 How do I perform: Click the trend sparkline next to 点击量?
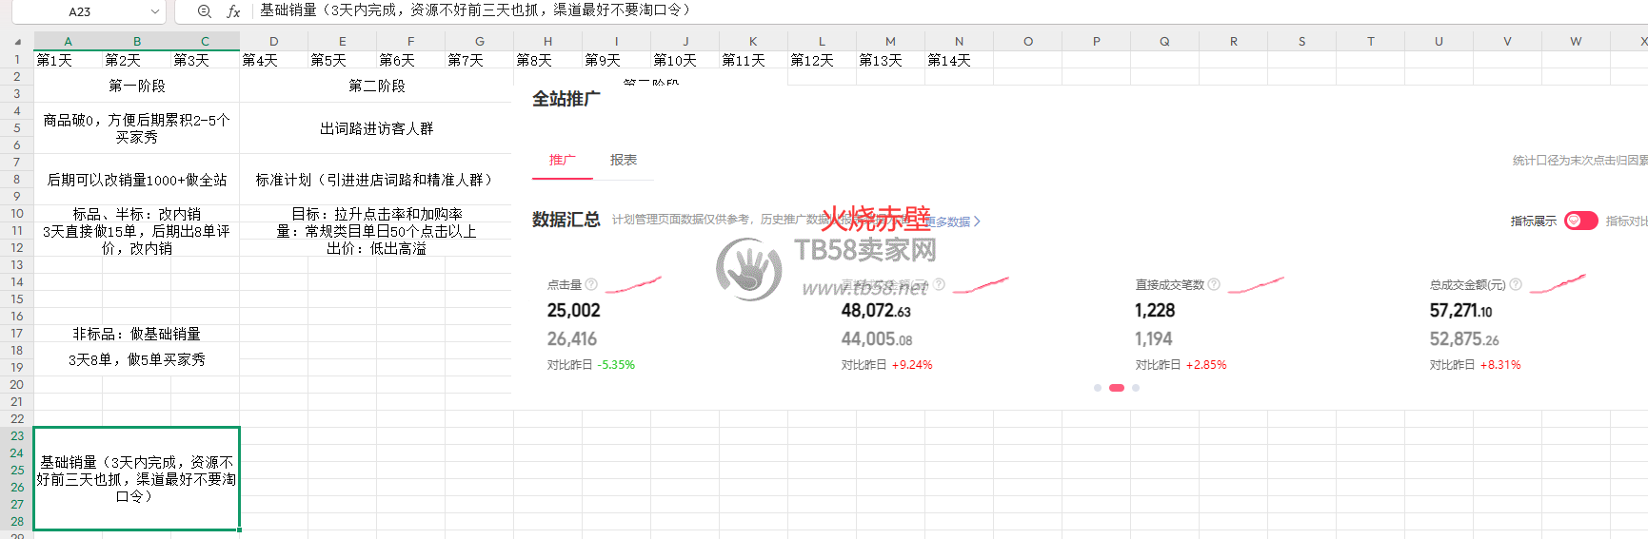point(633,284)
